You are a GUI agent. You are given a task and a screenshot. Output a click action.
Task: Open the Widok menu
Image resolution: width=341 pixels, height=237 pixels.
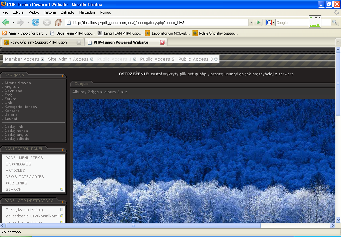34,12
